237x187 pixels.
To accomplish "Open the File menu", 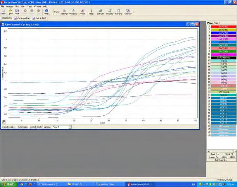I will tap(2, 7).
